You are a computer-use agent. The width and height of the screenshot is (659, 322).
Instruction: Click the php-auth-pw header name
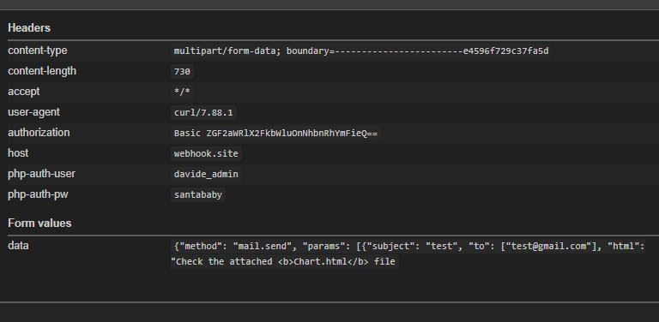click(x=38, y=194)
